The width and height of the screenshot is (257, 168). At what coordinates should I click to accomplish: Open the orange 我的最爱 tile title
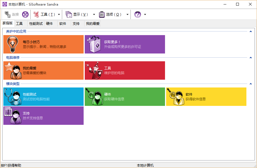coord(30,68)
